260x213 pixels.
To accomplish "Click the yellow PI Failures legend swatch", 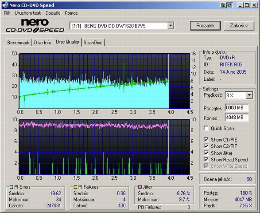I will 75,187.
